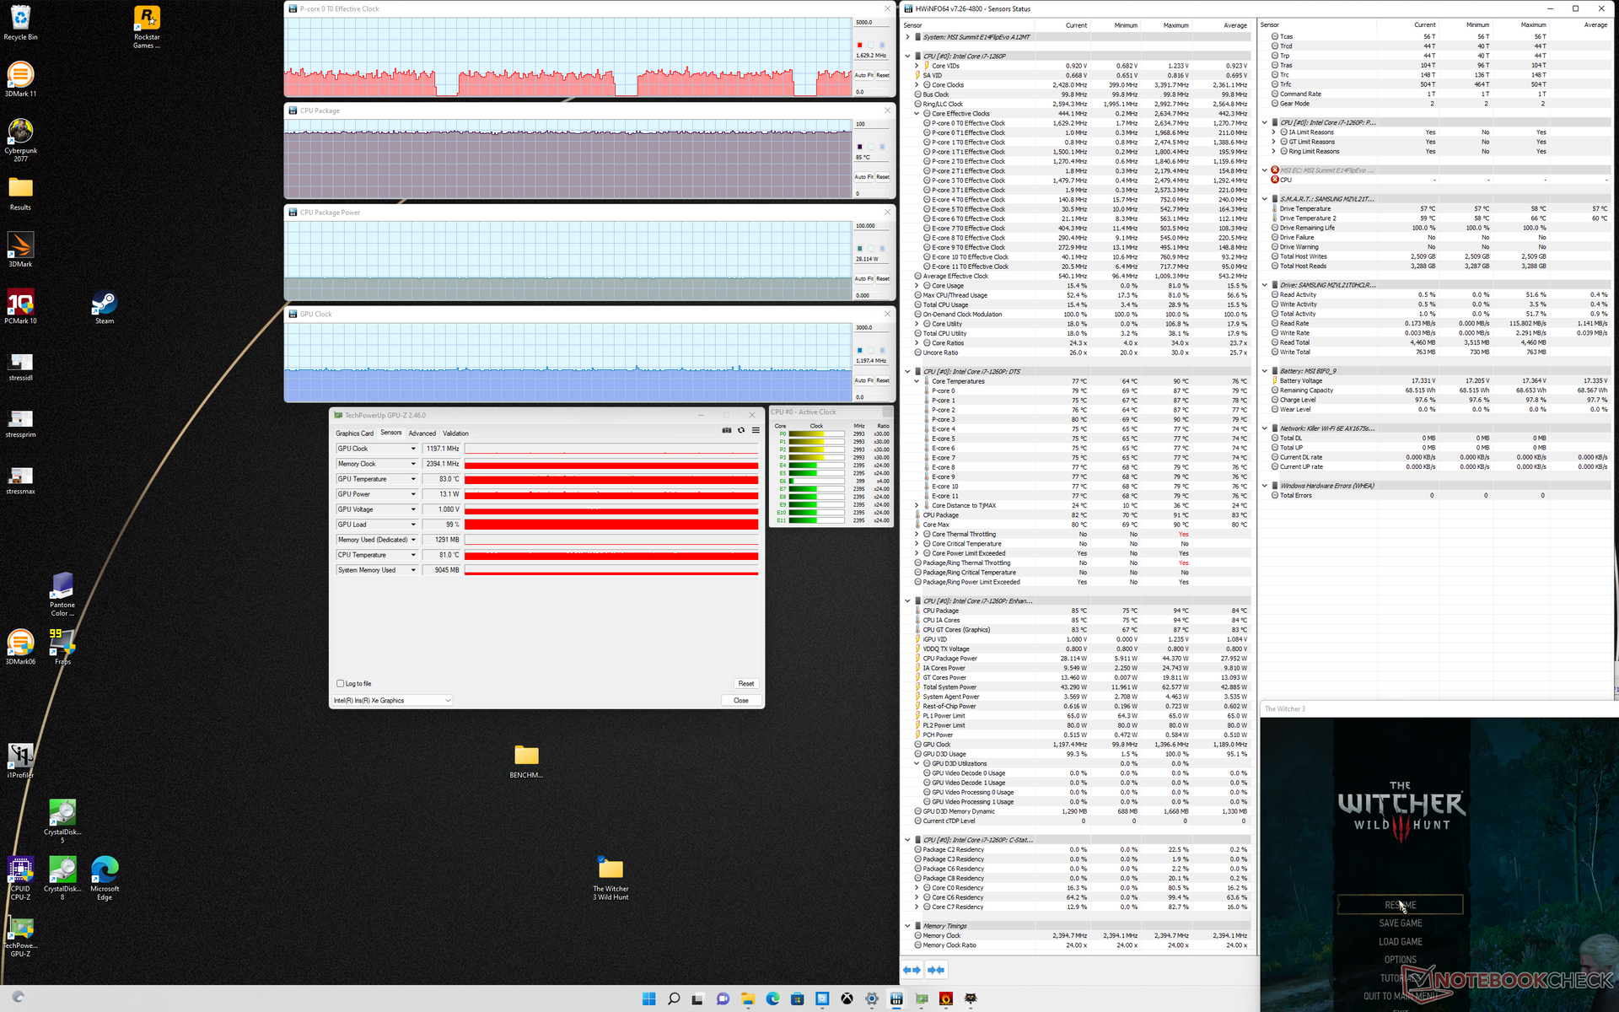Expand the Core Clocks tree node

[917, 85]
